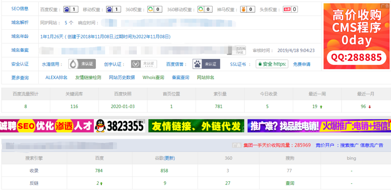The height and width of the screenshot is (190, 391).
Task: Click the Baidu 收录 value 784
Action: pyautogui.click(x=99, y=171)
